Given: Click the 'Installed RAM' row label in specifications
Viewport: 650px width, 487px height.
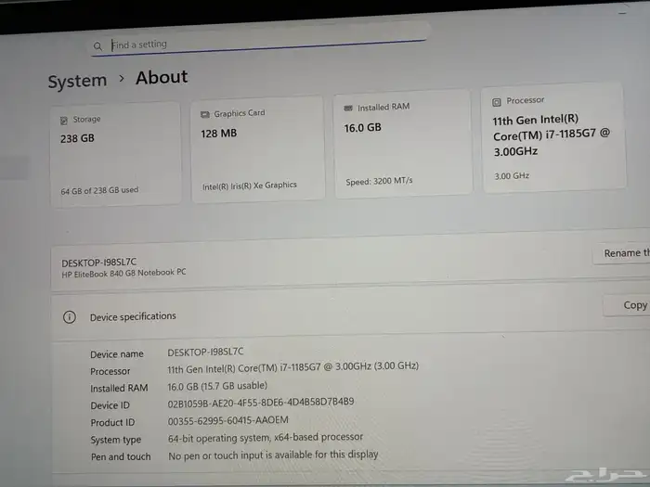Looking at the screenshot, I should 119,389.
